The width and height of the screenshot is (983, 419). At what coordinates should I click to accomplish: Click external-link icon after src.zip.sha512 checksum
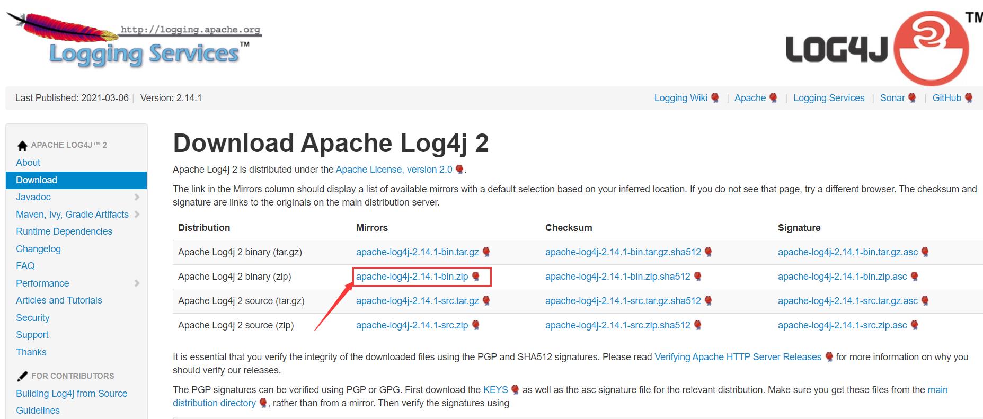tap(697, 325)
